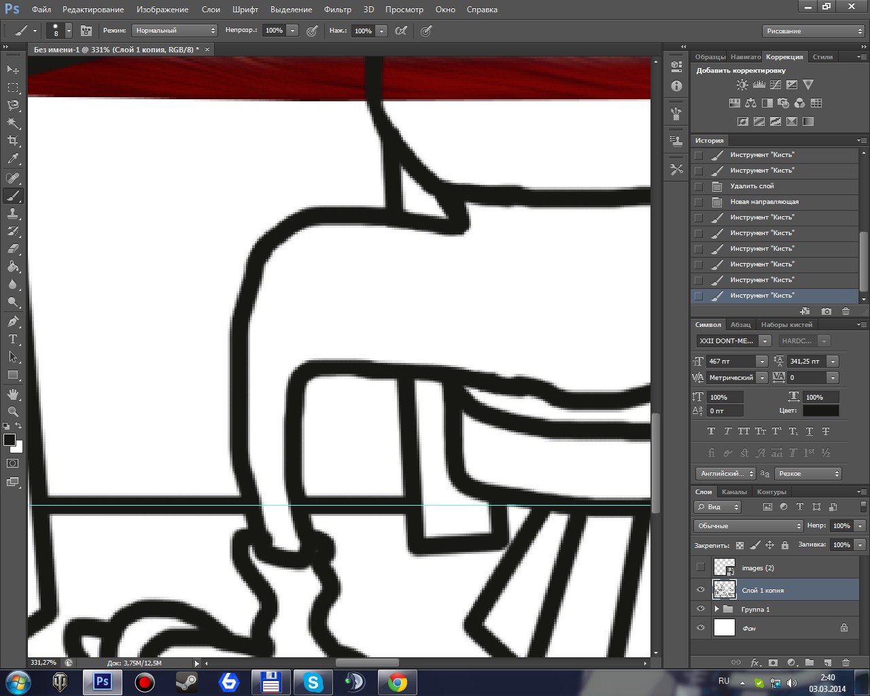Open the Фильтр menu
This screenshot has height=696, width=870.
click(338, 10)
